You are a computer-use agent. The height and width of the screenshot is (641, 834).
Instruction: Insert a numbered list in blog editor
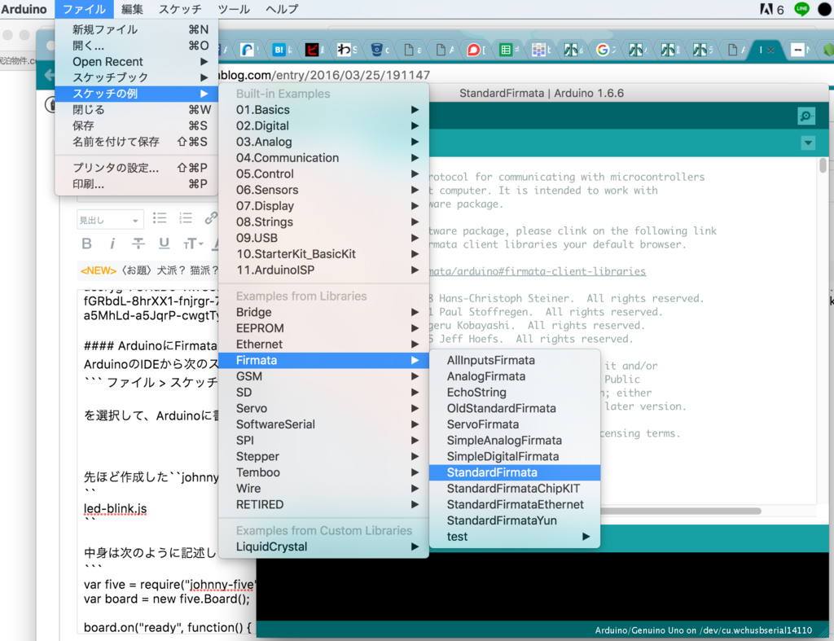coord(185,218)
